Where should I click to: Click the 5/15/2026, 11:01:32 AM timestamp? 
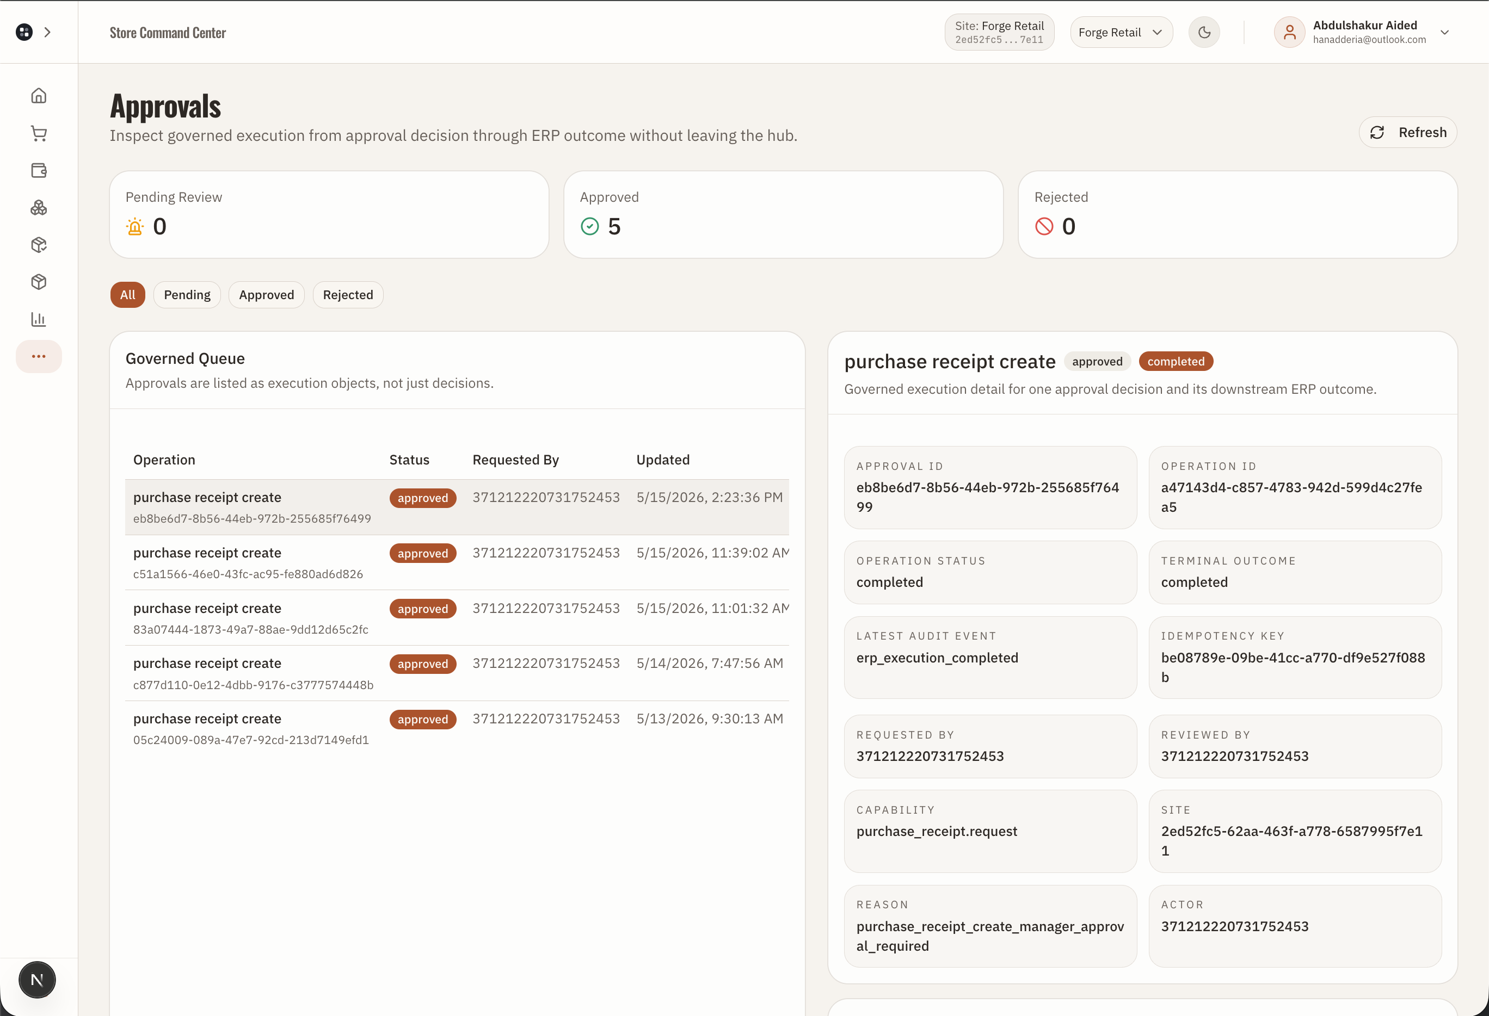coord(712,608)
